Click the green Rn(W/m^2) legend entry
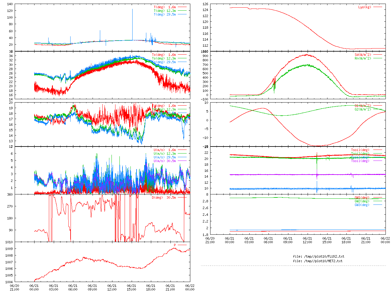The image size is (391, 293). pos(363,58)
